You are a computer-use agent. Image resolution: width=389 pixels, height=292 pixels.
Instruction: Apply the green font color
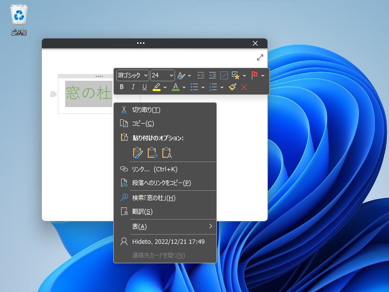click(176, 87)
